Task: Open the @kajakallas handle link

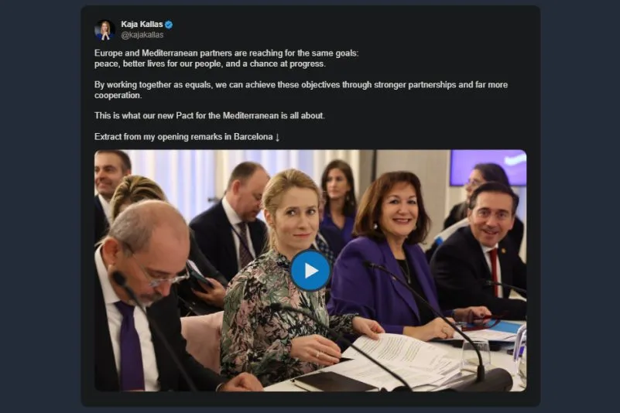Action: 142,36
